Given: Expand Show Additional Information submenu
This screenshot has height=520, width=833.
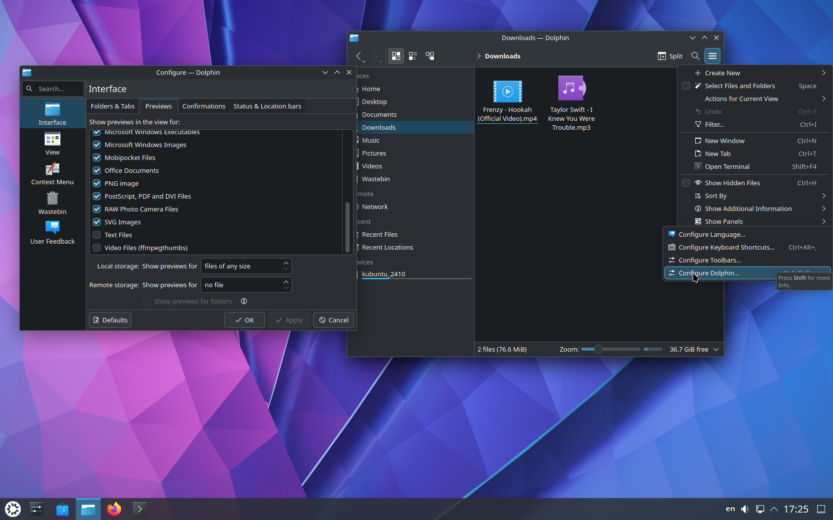Looking at the screenshot, I should click(x=755, y=208).
